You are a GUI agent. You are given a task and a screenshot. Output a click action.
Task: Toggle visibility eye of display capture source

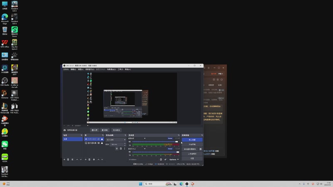pos(99,143)
